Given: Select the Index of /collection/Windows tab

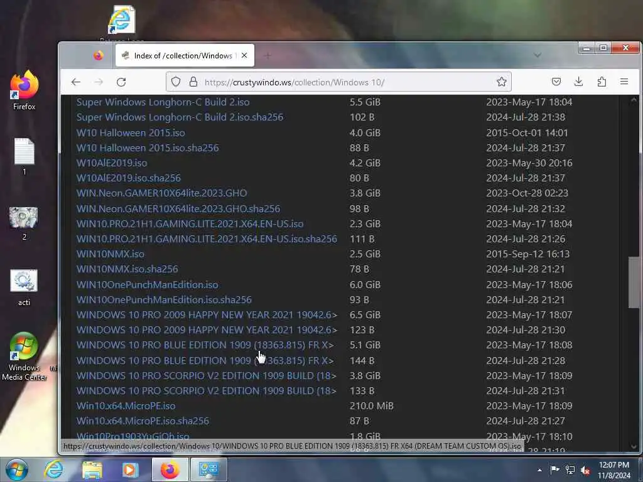Looking at the screenshot, I should (185, 55).
